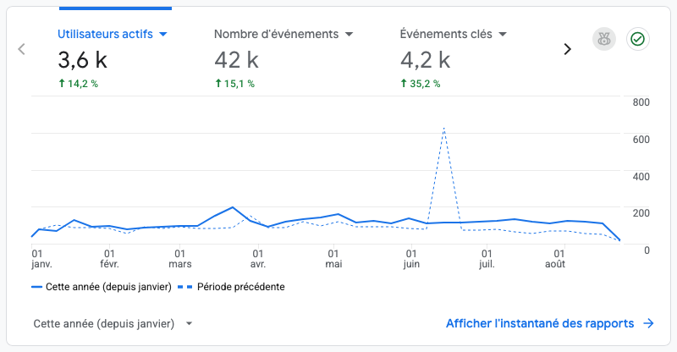This screenshot has height=352, width=677.
Task: Open Afficher l'instantané des rapports link
Action: pos(540,323)
